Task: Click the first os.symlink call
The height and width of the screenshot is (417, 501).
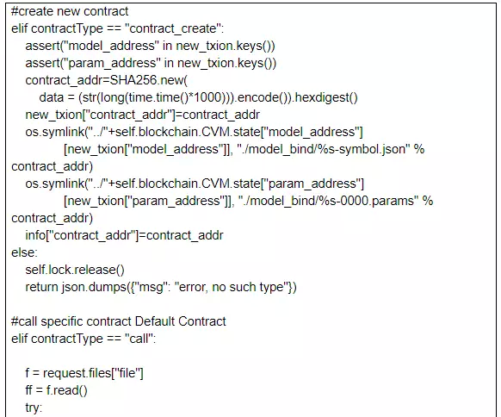Action: (x=194, y=132)
